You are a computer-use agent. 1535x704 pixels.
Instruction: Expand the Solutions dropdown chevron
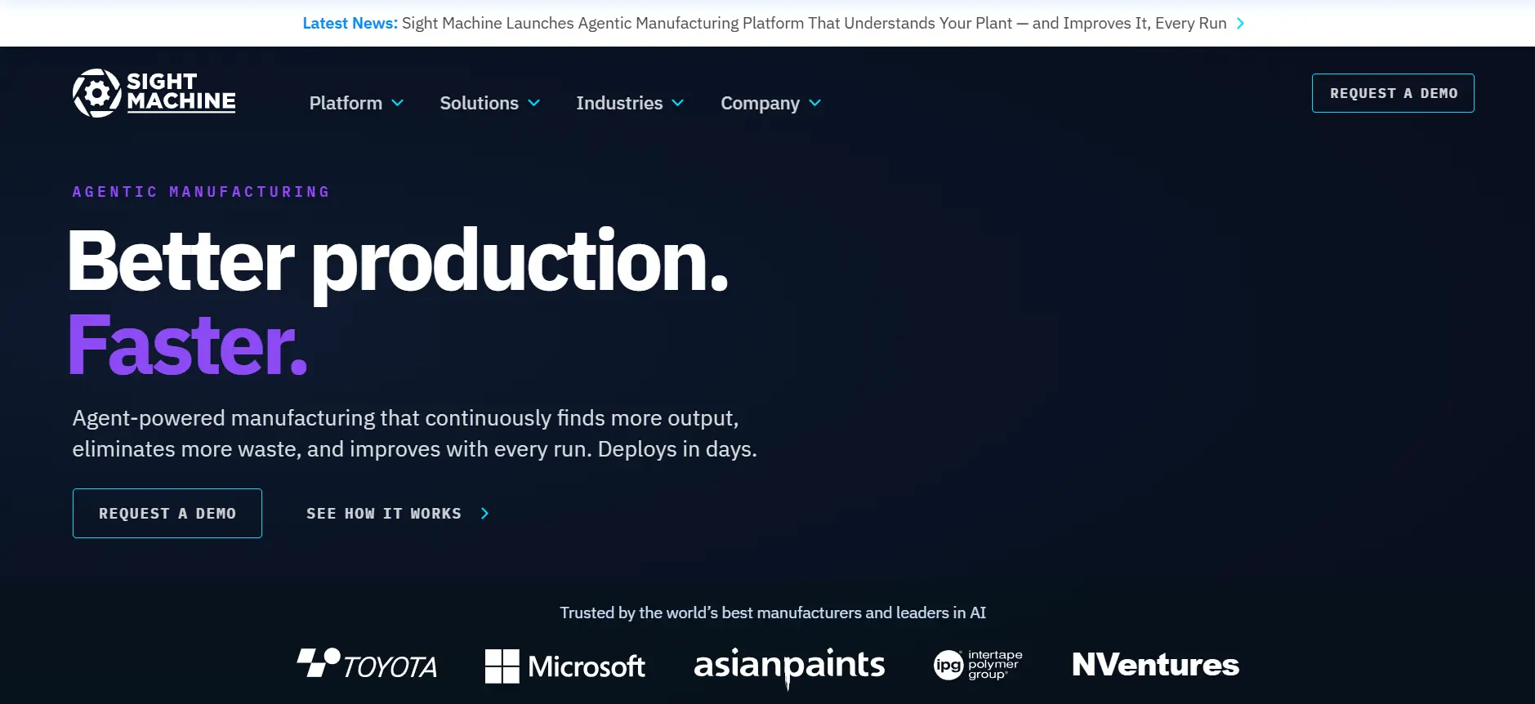[x=534, y=103]
